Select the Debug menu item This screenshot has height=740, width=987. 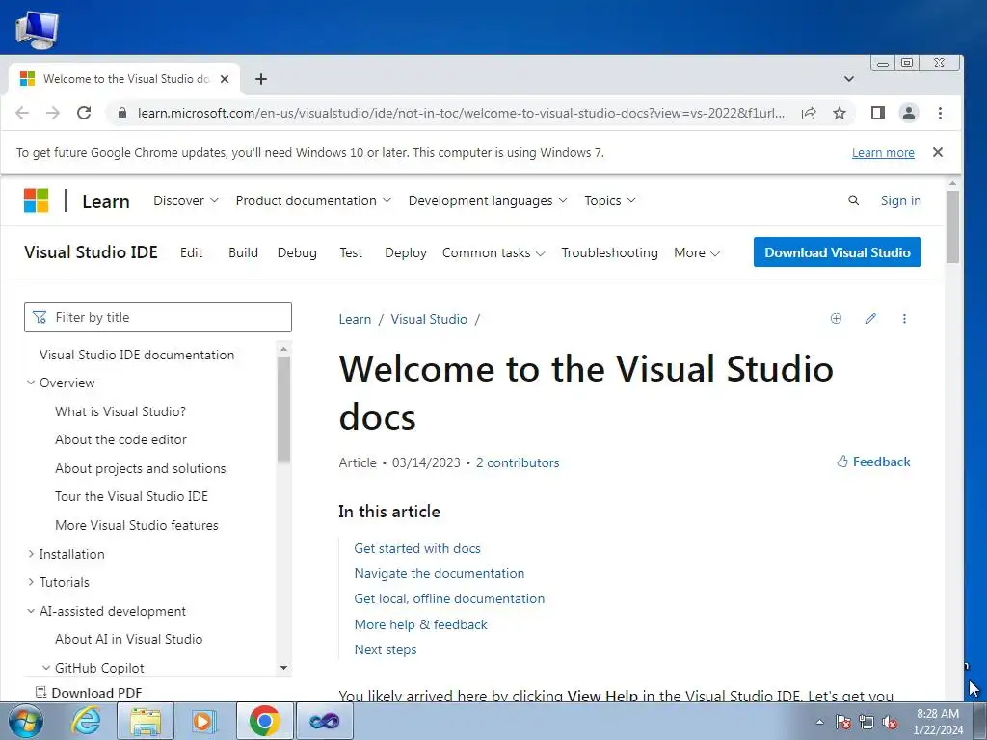point(297,253)
